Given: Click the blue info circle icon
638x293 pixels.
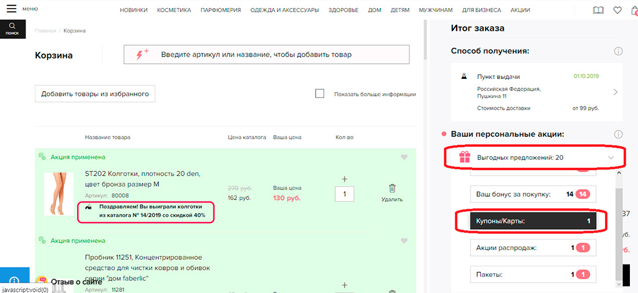Looking at the screenshot, I should (x=14, y=281).
